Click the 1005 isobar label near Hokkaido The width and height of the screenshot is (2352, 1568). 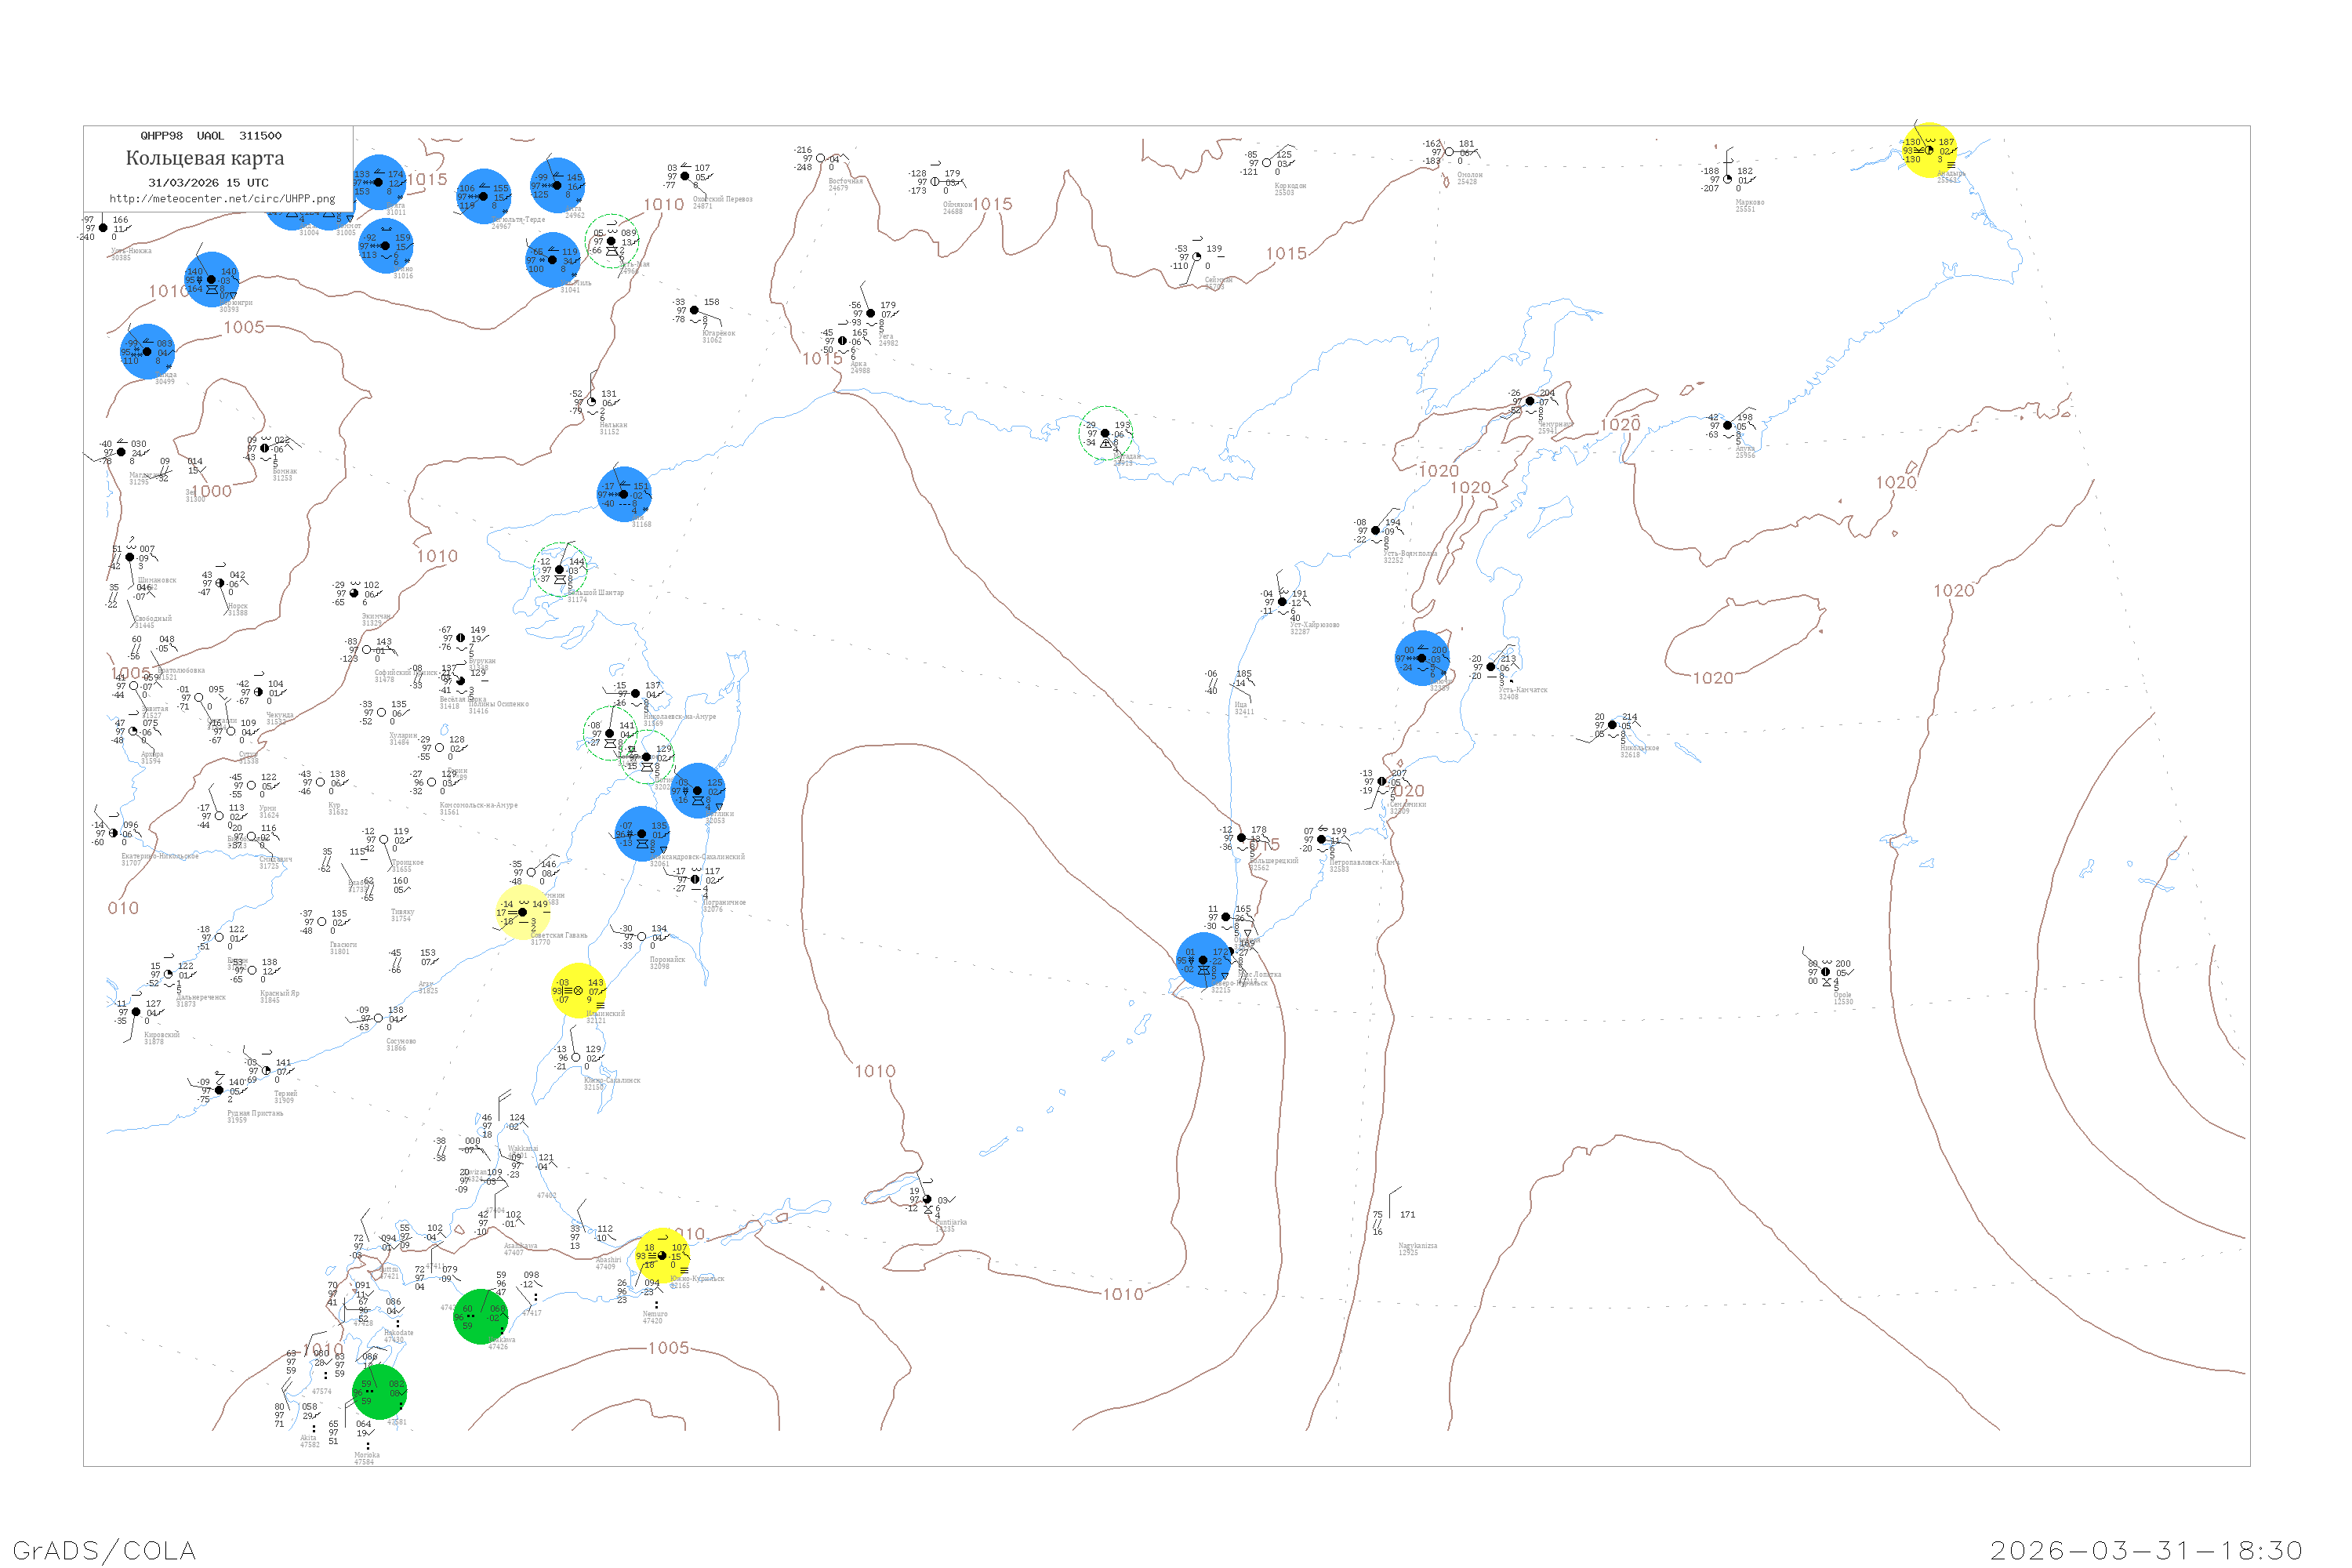pos(668,1348)
